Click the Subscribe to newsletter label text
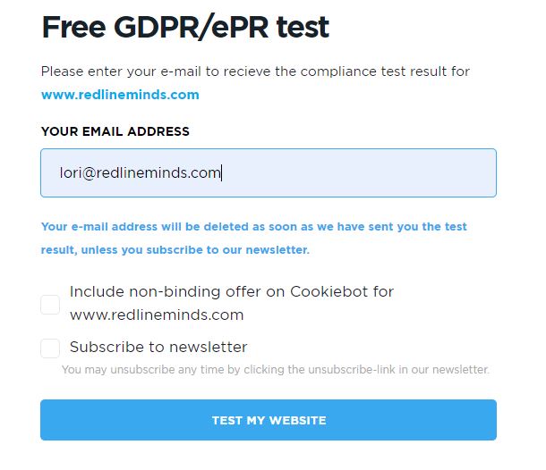 158,347
